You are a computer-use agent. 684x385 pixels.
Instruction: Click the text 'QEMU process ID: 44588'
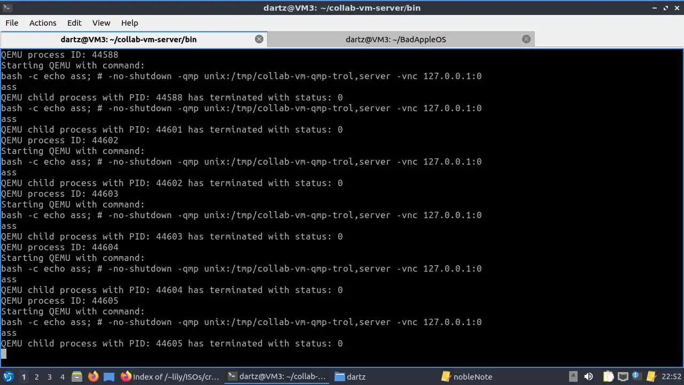click(60, 55)
